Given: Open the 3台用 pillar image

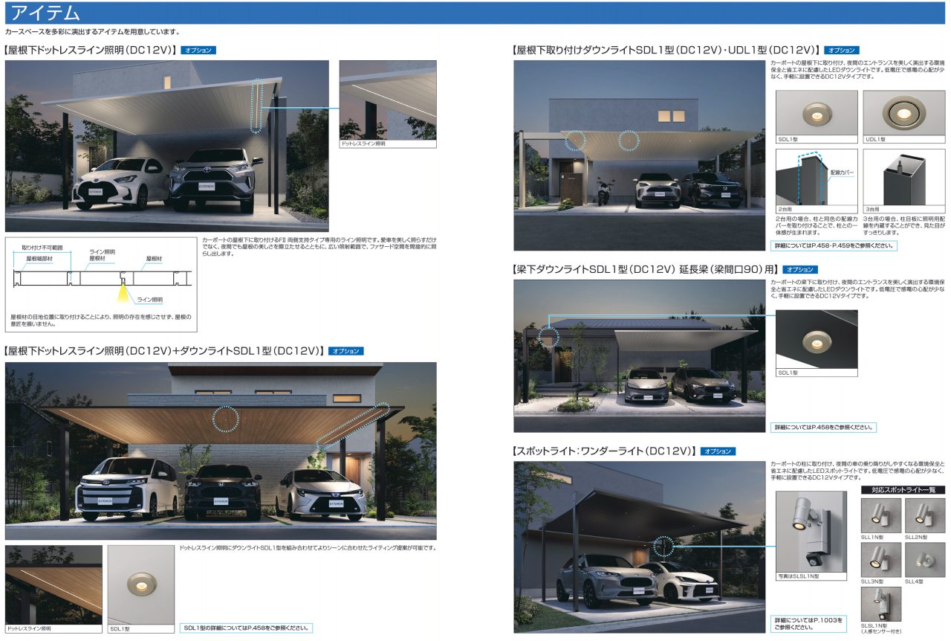Looking at the screenshot, I should [903, 177].
